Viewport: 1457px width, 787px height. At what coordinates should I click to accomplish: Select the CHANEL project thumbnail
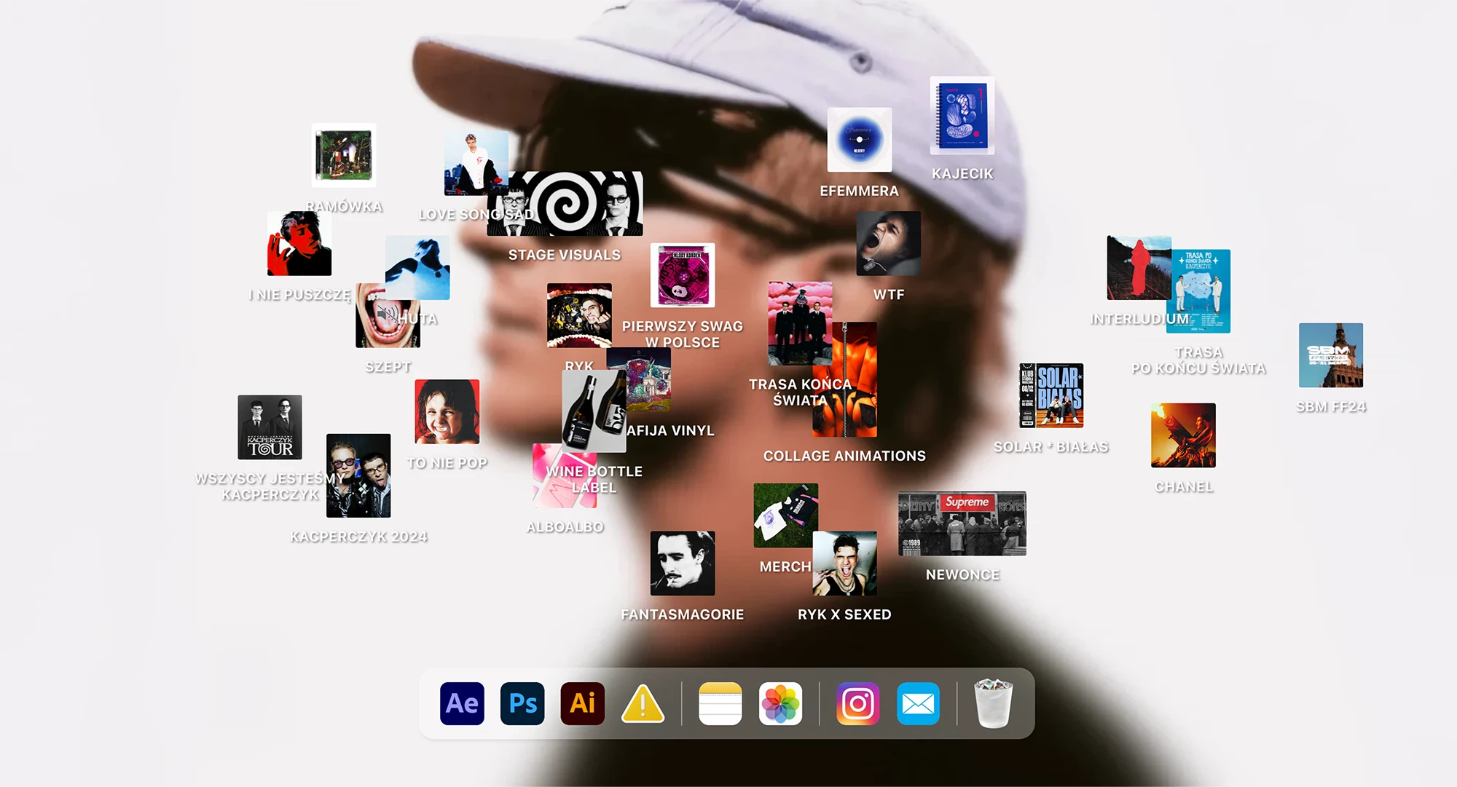coord(1183,435)
